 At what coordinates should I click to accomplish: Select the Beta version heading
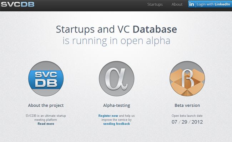[x=187, y=106]
